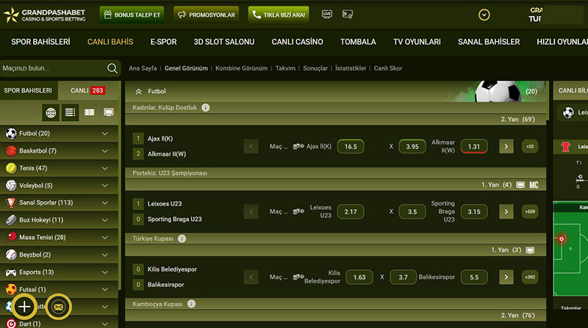This screenshot has width=588, height=328.
Task: Open the yellow envelope message button
Action: 58,307
